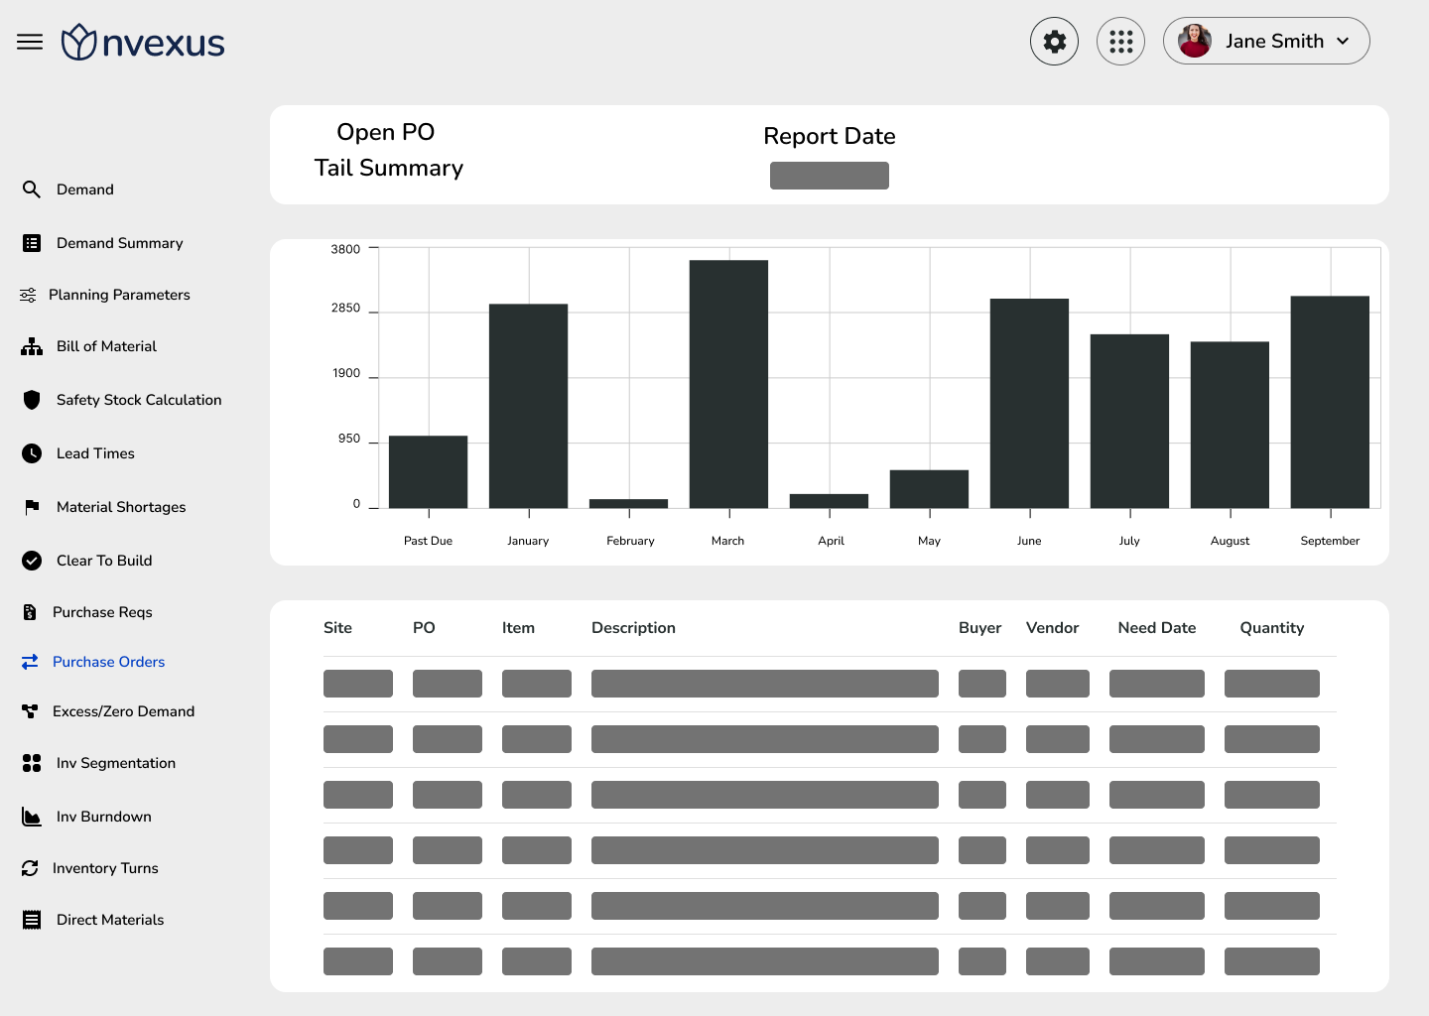Open settings via gear icon
Viewport: 1429px width, 1016px height.
click(1054, 42)
